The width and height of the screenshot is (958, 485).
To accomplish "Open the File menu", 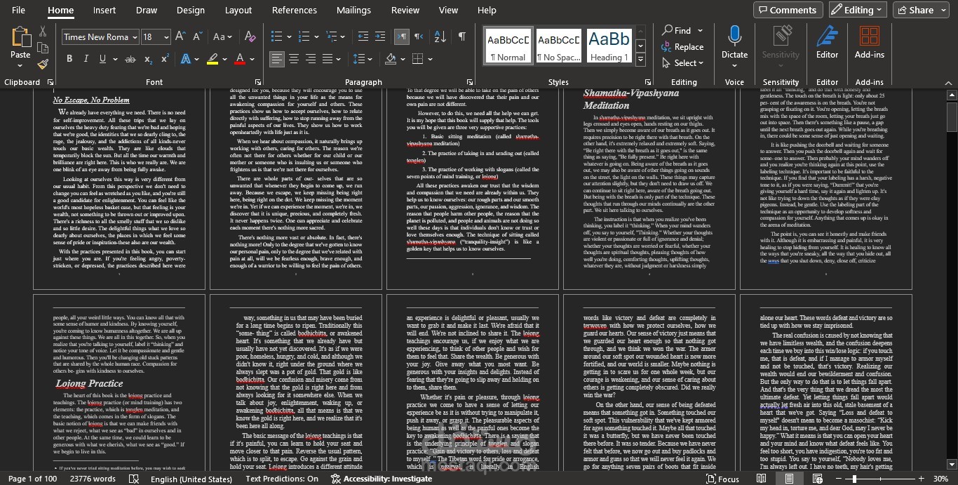I will (19, 10).
